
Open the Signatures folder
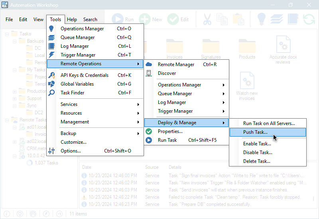(211, 49)
